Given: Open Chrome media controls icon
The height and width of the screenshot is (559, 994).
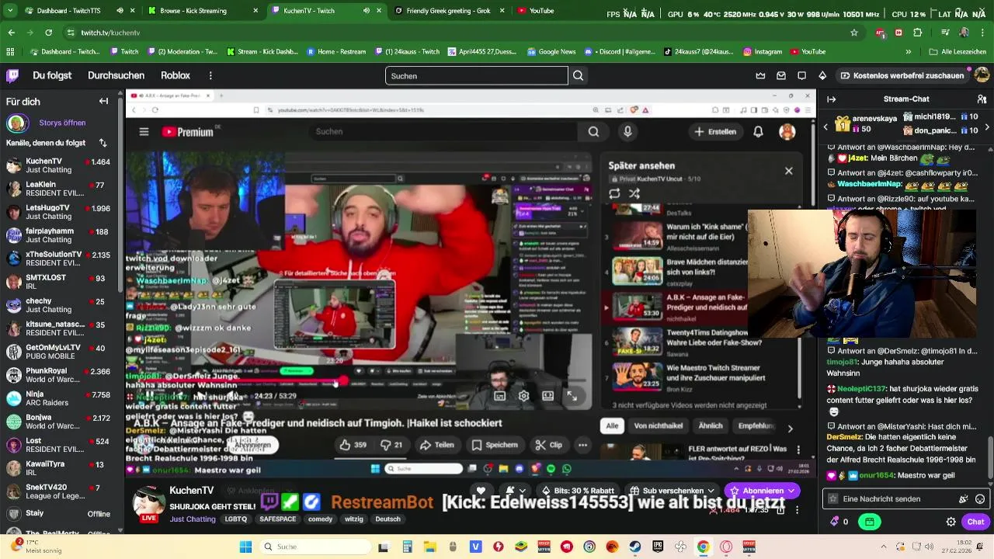Looking at the screenshot, I should [x=945, y=33].
